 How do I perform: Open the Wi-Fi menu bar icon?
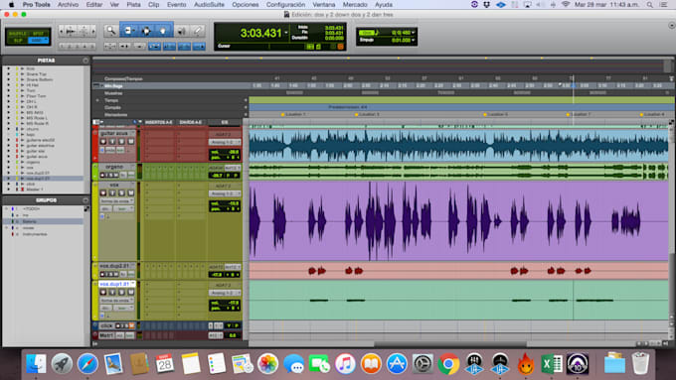click(566, 4)
